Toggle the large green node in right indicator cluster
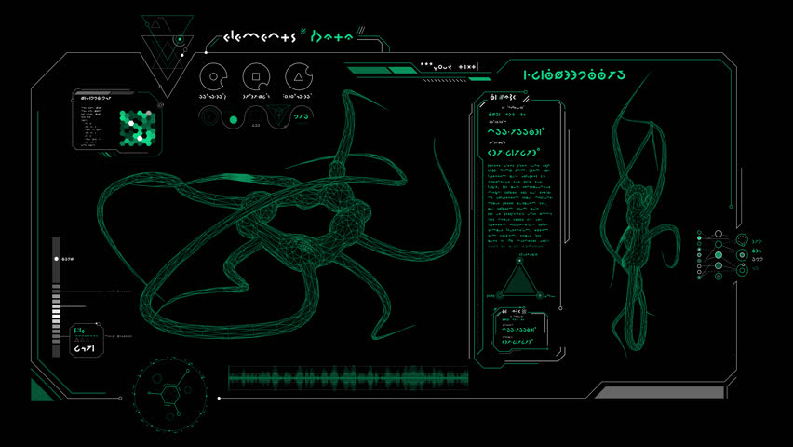The width and height of the screenshot is (793, 447). click(719, 254)
